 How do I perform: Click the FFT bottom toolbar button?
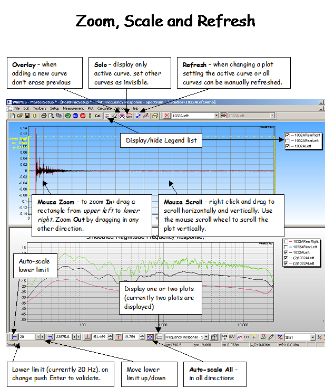[x=247, y=337]
